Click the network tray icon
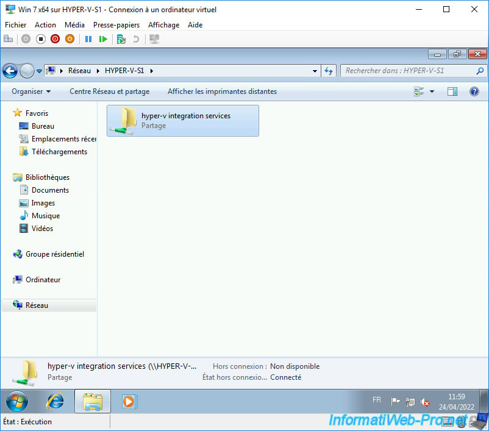The height and width of the screenshot is (431, 489). point(410,402)
